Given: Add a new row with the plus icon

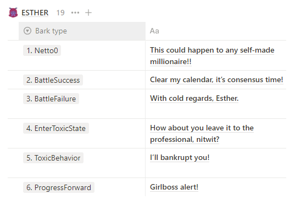Looking at the screenshot, I should (88, 13).
